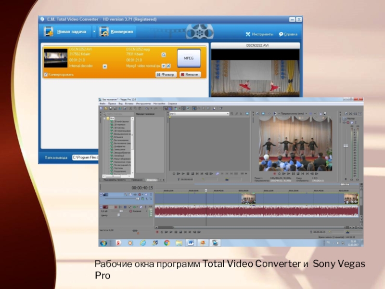Open Инструменты tools icon
The image size is (385, 289).
click(x=248, y=35)
